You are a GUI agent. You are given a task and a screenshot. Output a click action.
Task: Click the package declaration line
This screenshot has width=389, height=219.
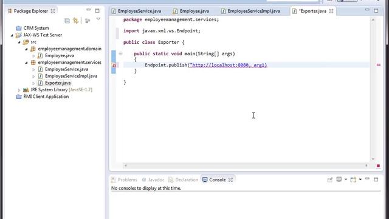171,19
